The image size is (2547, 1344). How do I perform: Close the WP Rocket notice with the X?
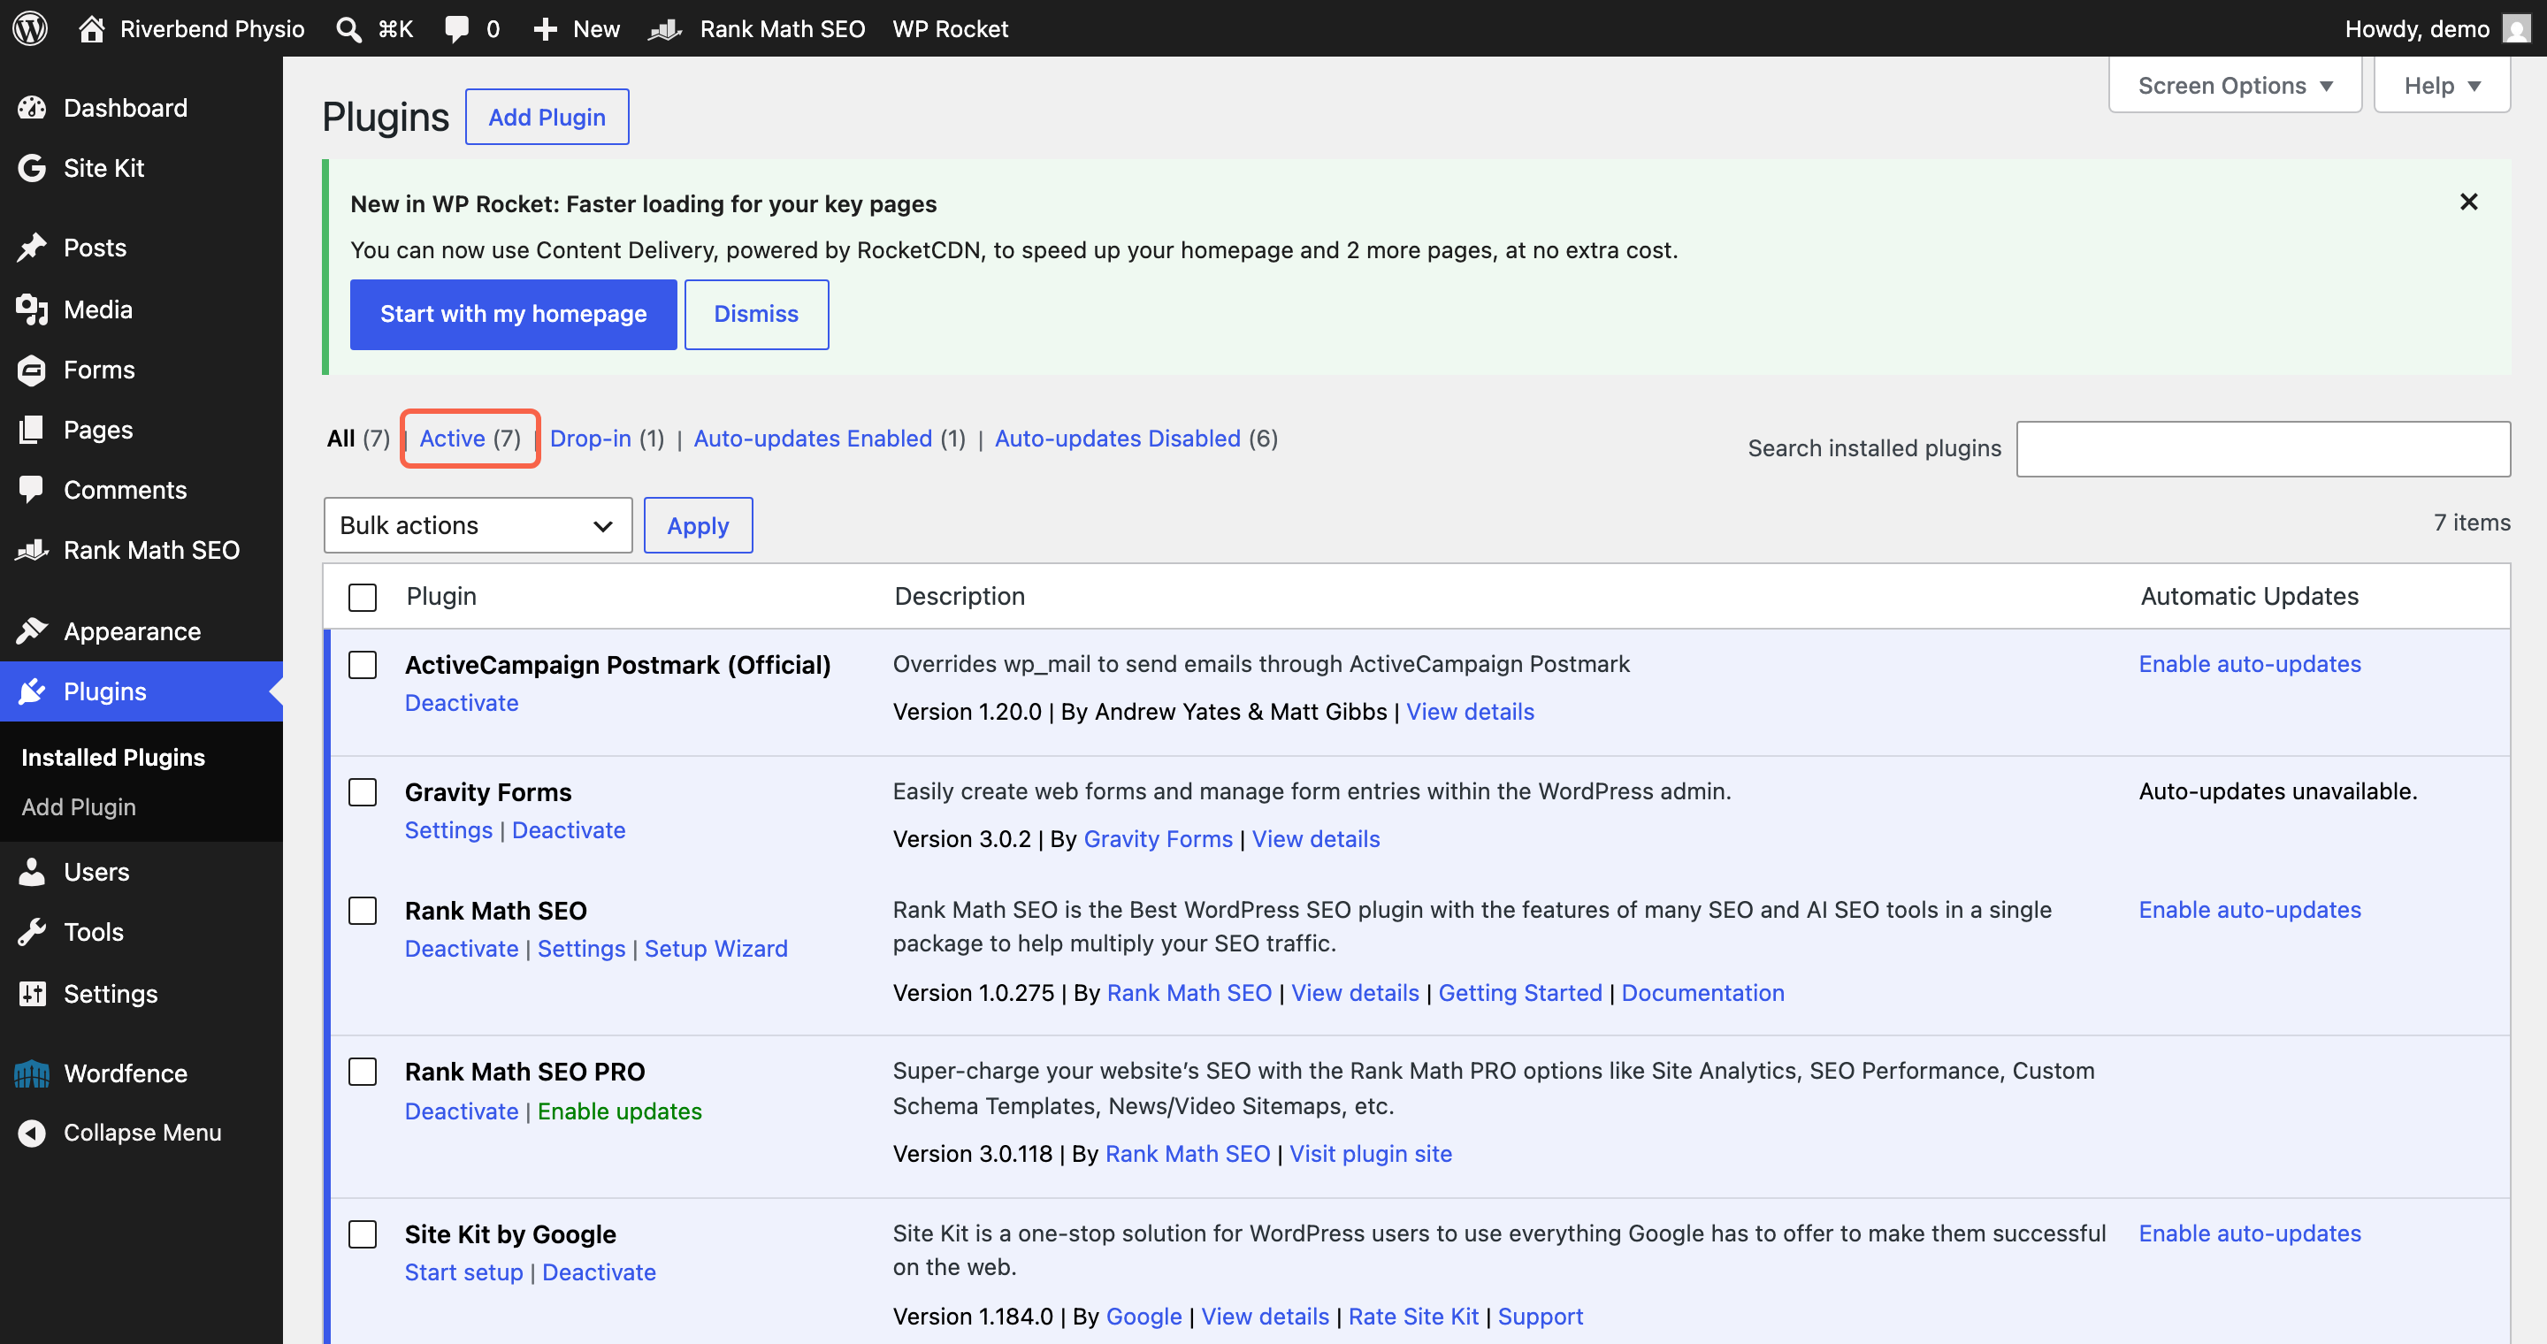(2468, 202)
